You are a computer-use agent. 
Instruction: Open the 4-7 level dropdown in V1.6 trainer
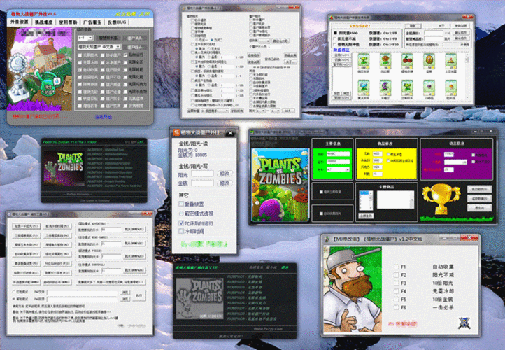tap(85, 38)
